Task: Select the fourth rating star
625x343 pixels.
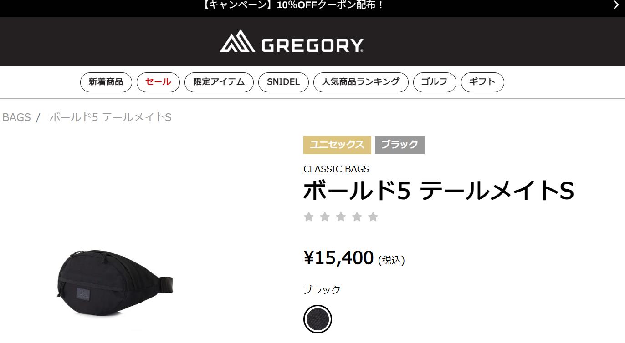Action: 357,217
